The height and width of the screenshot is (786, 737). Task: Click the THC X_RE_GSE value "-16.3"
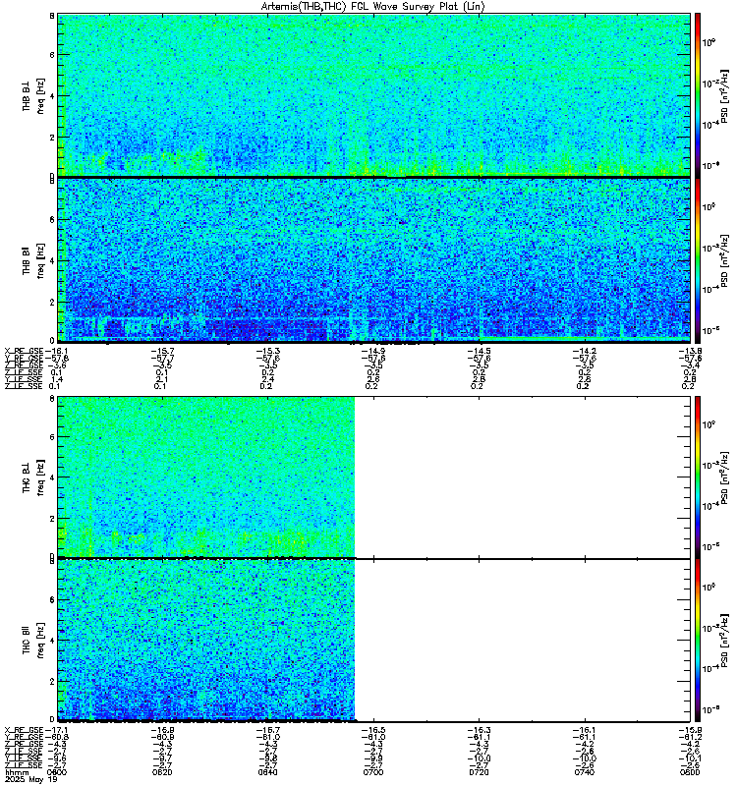(479, 730)
